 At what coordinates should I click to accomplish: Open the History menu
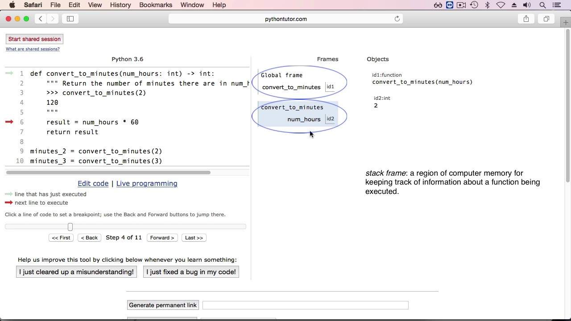pyautogui.click(x=120, y=5)
